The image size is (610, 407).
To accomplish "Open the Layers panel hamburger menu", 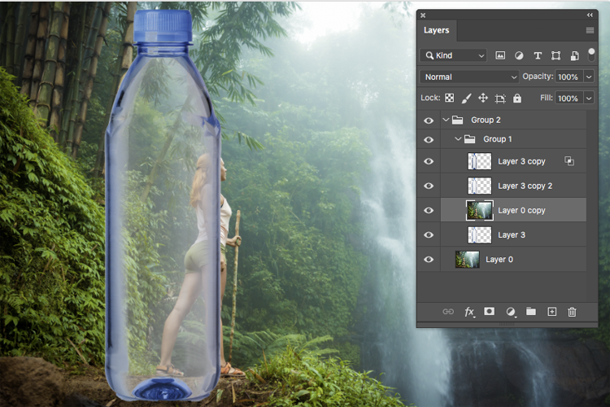I will 590,30.
